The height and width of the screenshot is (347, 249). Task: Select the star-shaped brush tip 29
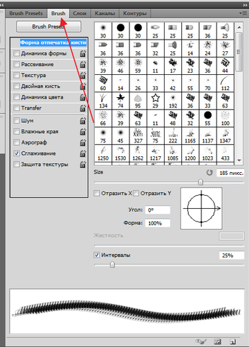coord(156,101)
